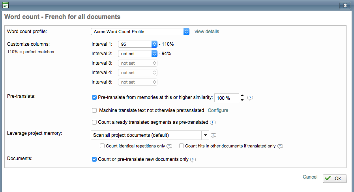
Task: Increase similarity percentage with up arrow
Action: 242,95
